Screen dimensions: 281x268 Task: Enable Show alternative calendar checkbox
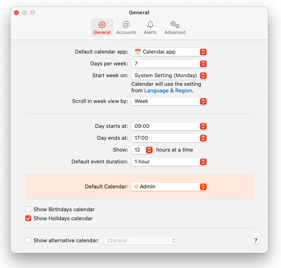(x=28, y=241)
